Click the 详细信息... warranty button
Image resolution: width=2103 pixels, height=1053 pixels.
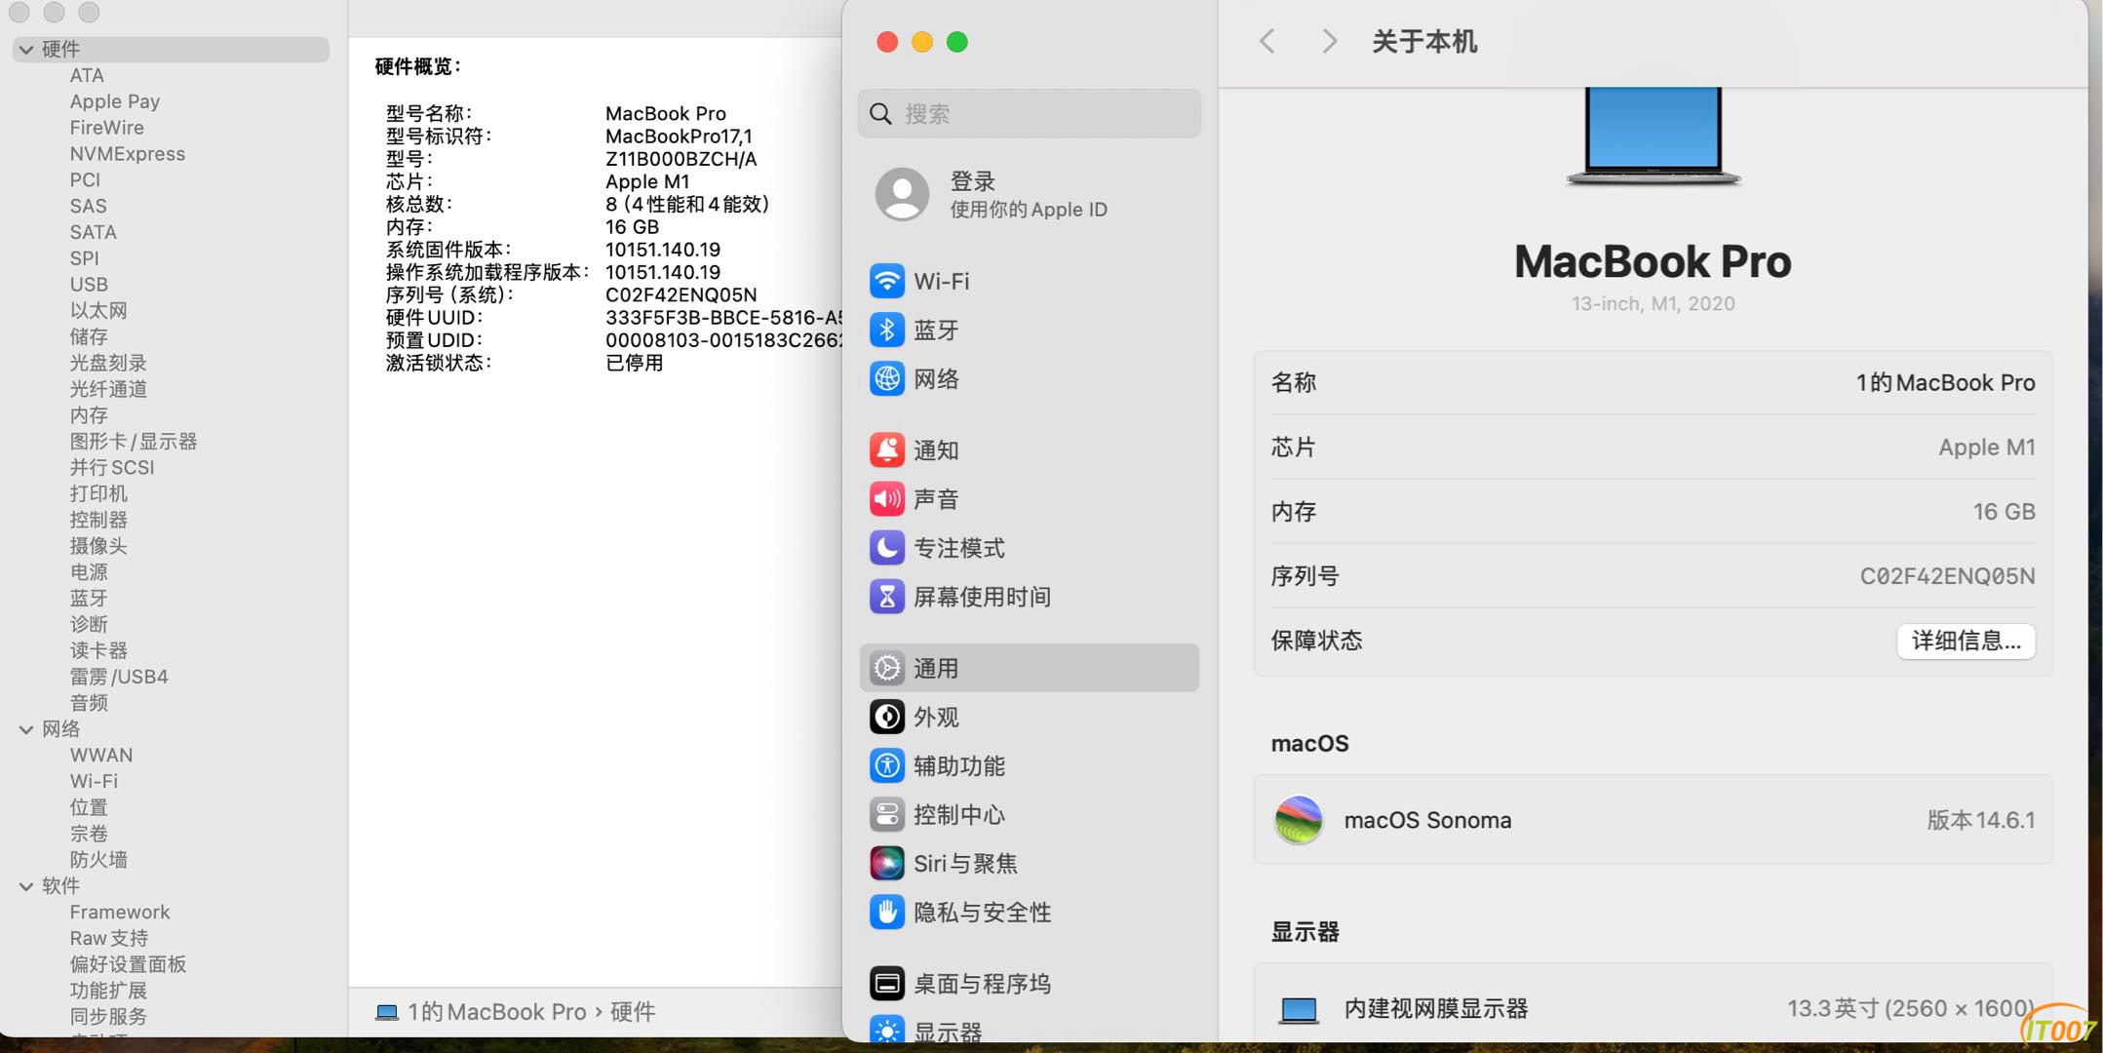point(1966,641)
